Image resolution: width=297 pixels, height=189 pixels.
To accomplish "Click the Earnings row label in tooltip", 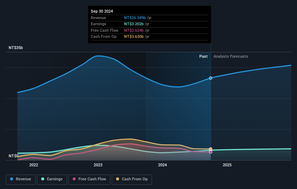I will (x=98, y=24).
